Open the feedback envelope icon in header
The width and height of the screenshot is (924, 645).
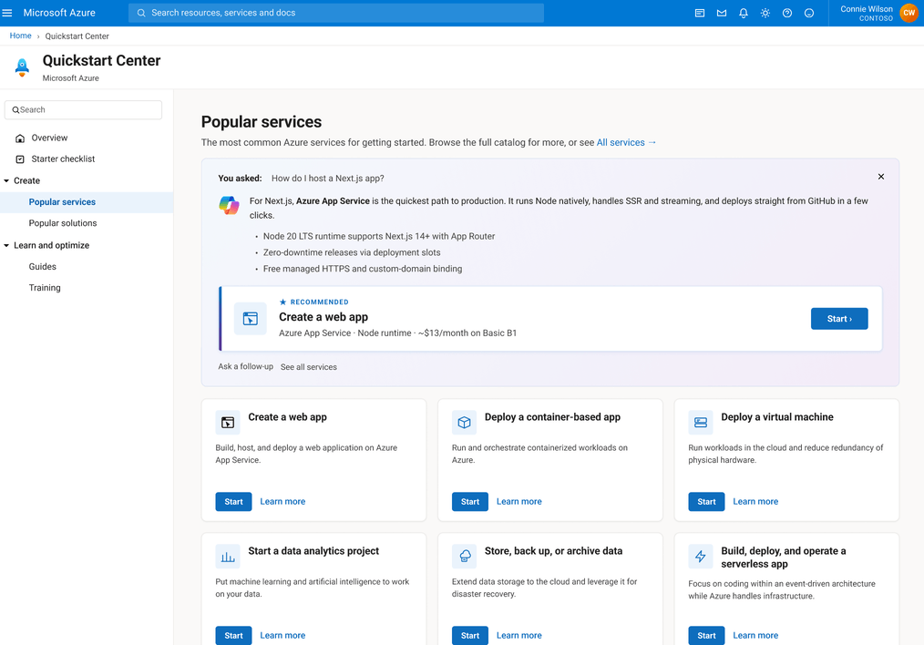click(722, 13)
